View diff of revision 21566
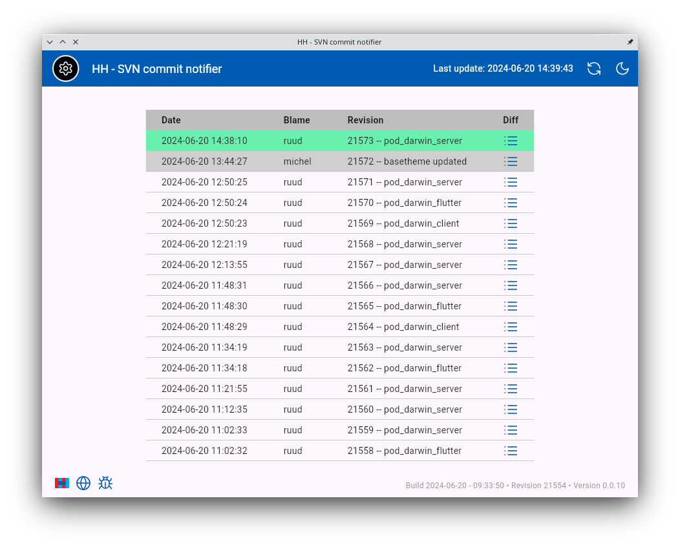The image size is (680, 547). click(x=511, y=285)
